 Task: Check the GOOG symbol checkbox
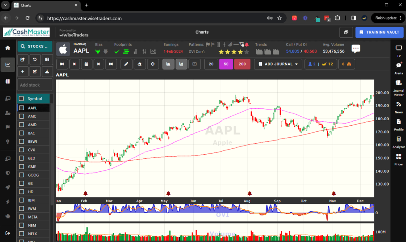(21, 175)
